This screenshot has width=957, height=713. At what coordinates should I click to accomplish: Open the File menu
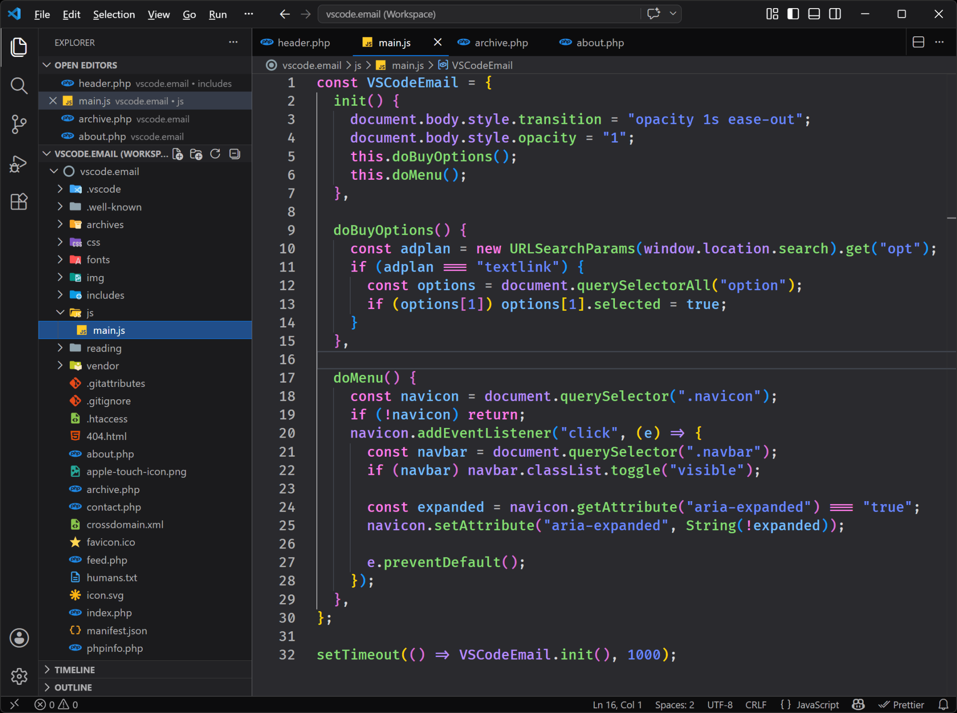click(42, 14)
